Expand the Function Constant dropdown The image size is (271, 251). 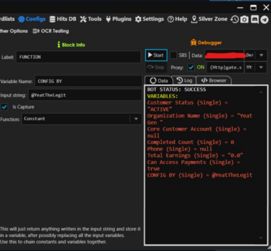(x=136, y=119)
